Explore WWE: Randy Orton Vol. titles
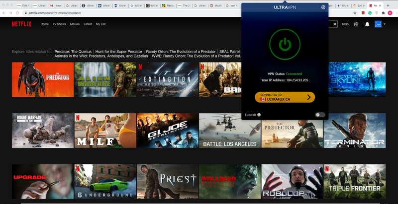Screen dimensions: 398x204 tap(197, 56)
